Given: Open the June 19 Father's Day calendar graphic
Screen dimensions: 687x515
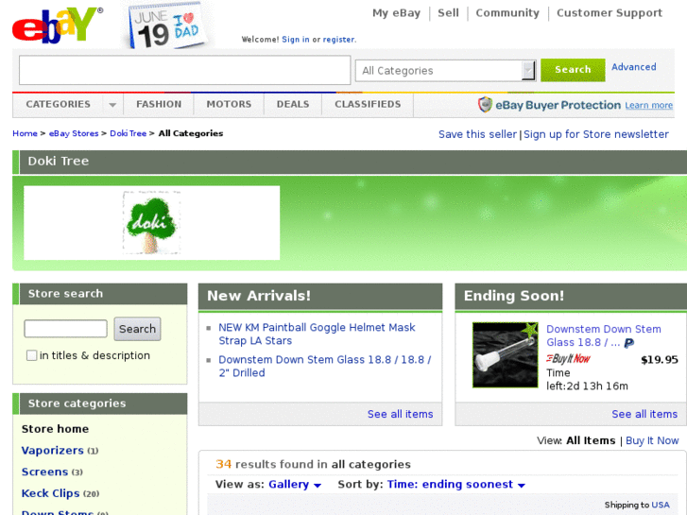Looking at the screenshot, I should [x=166, y=26].
